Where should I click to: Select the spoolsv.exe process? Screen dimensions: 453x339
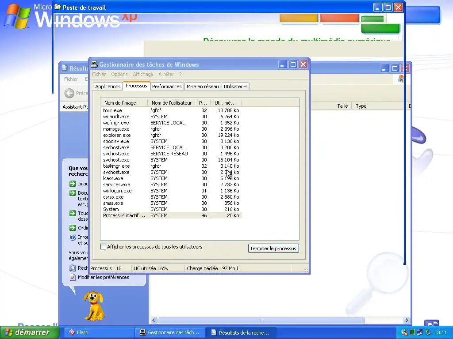pyautogui.click(x=172, y=141)
